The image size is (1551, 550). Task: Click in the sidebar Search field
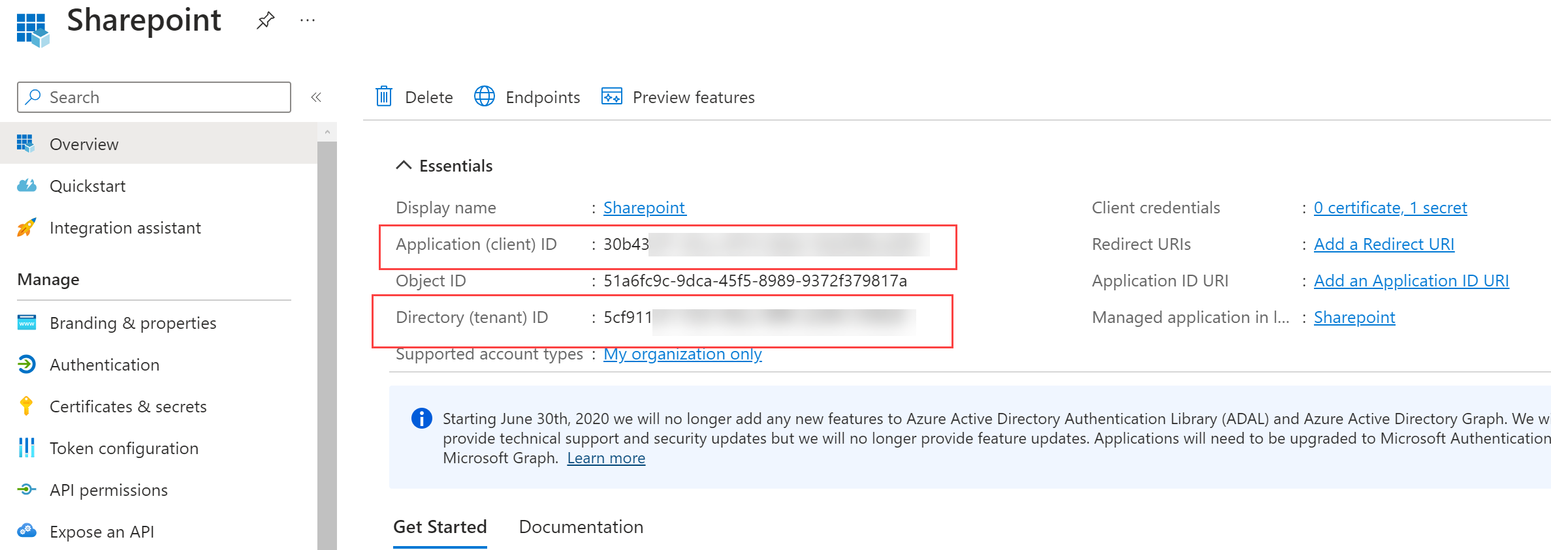tap(163, 97)
